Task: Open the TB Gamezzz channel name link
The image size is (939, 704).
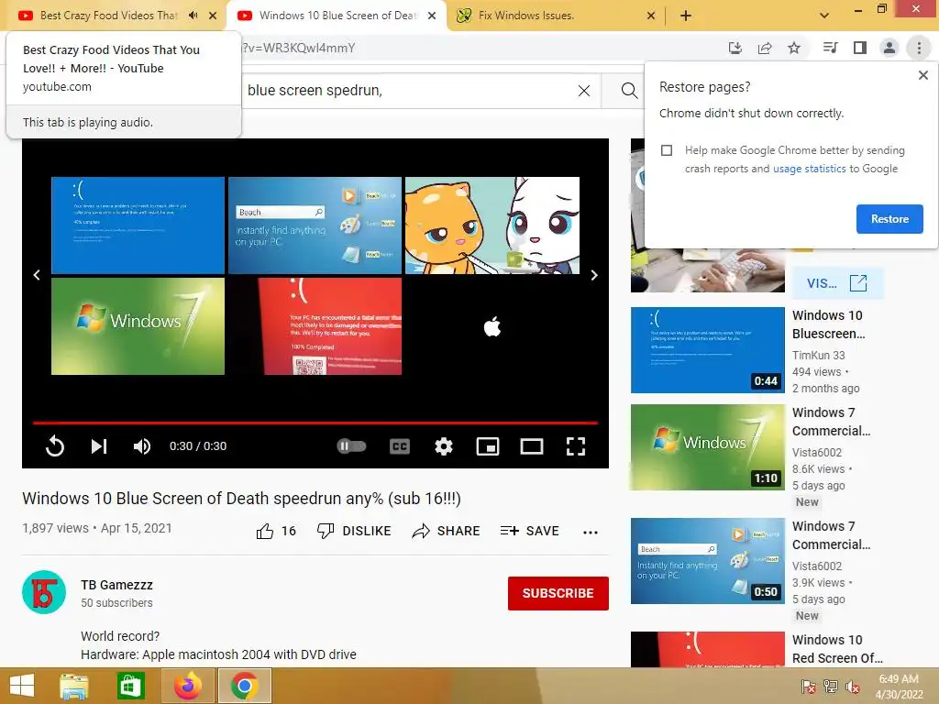Action: point(116,585)
